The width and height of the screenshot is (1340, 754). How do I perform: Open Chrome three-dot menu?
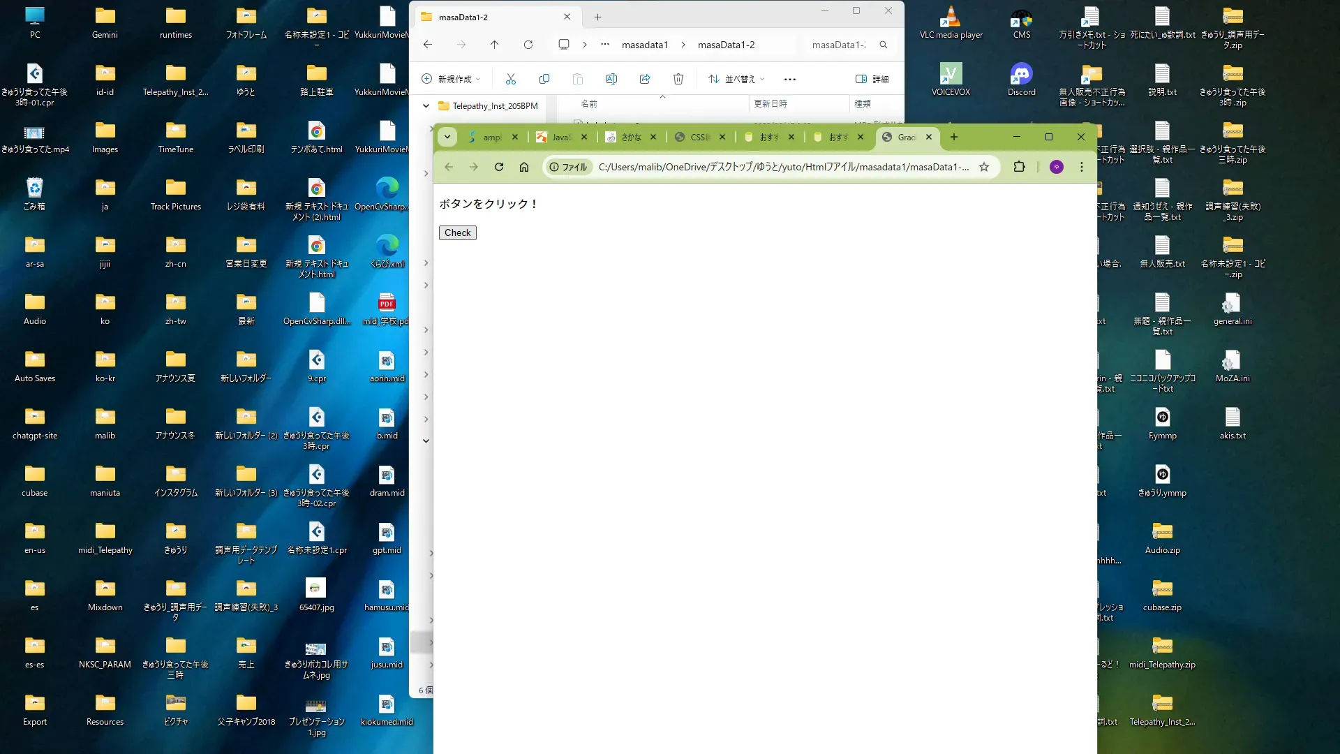point(1081,167)
